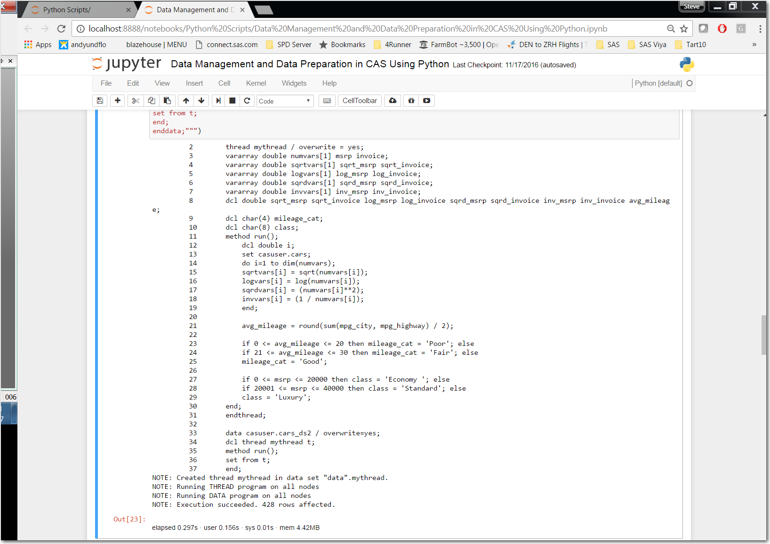Viewport: 770px width, 544px height.
Task: Run the cell with the step icon
Action: (218, 101)
